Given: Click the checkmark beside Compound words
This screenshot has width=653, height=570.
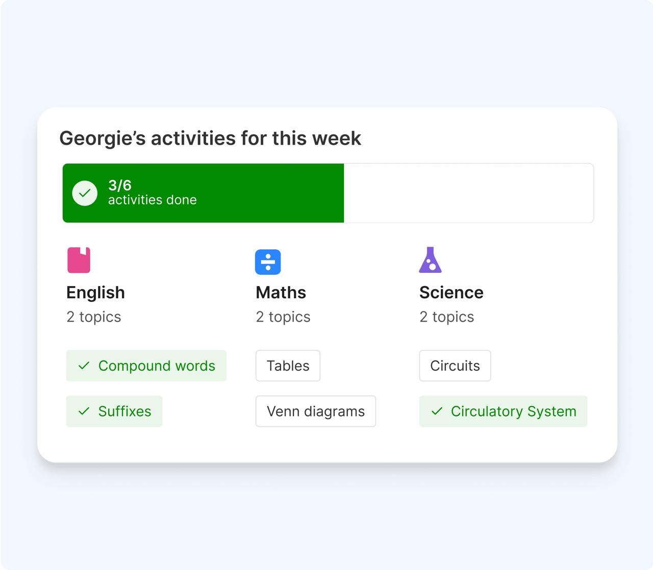Looking at the screenshot, I should tap(84, 366).
